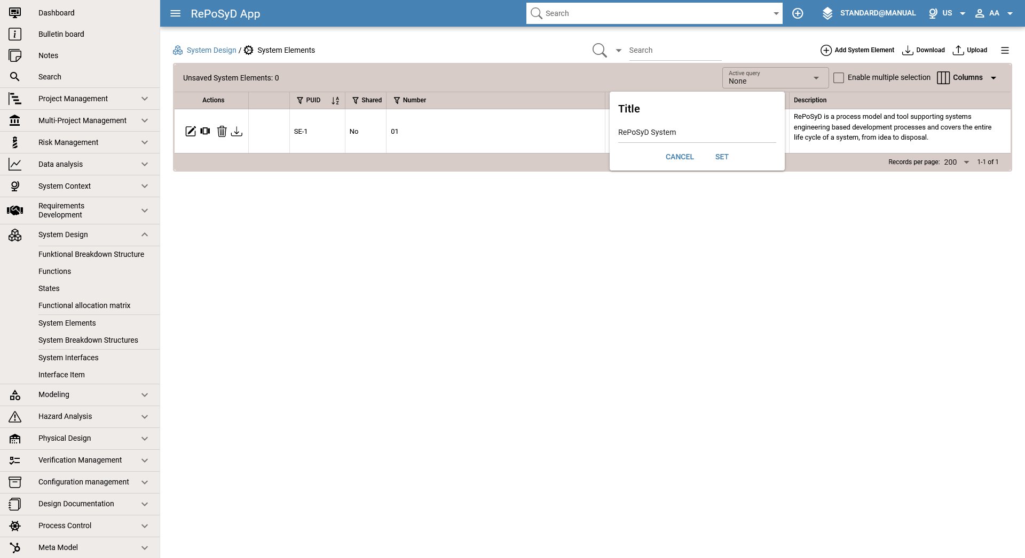The height and width of the screenshot is (558, 1025).
Task: Click the Physical Design icon
Action: (15, 439)
